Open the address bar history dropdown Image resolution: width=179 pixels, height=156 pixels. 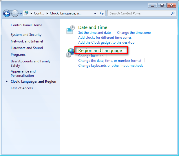click(95, 14)
